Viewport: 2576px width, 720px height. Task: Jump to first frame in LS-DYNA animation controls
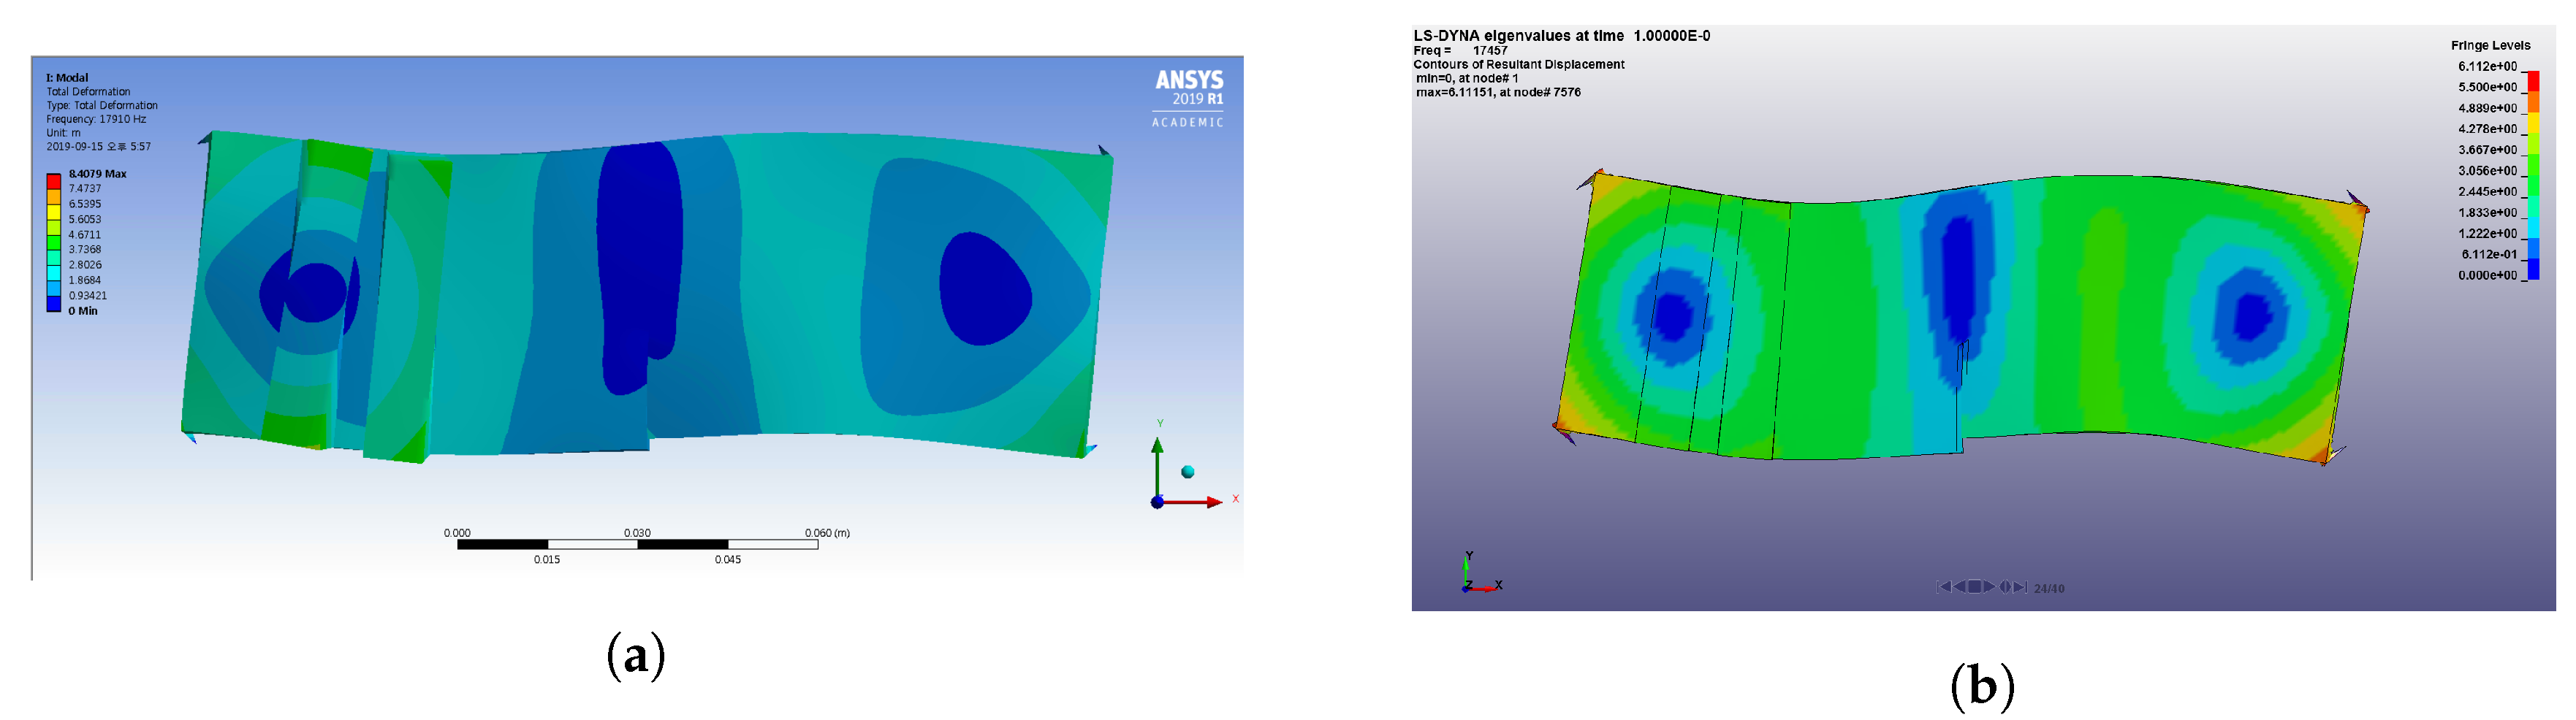click(1943, 587)
